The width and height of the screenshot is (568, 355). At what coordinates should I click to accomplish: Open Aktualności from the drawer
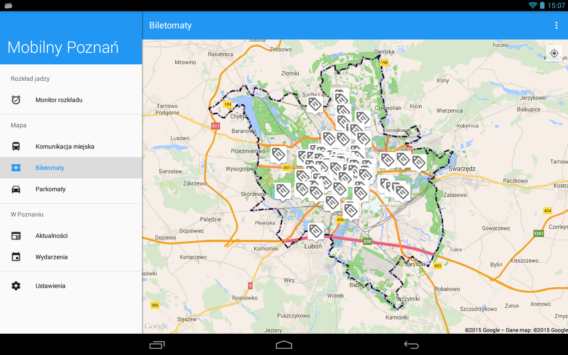(x=71, y=236)
